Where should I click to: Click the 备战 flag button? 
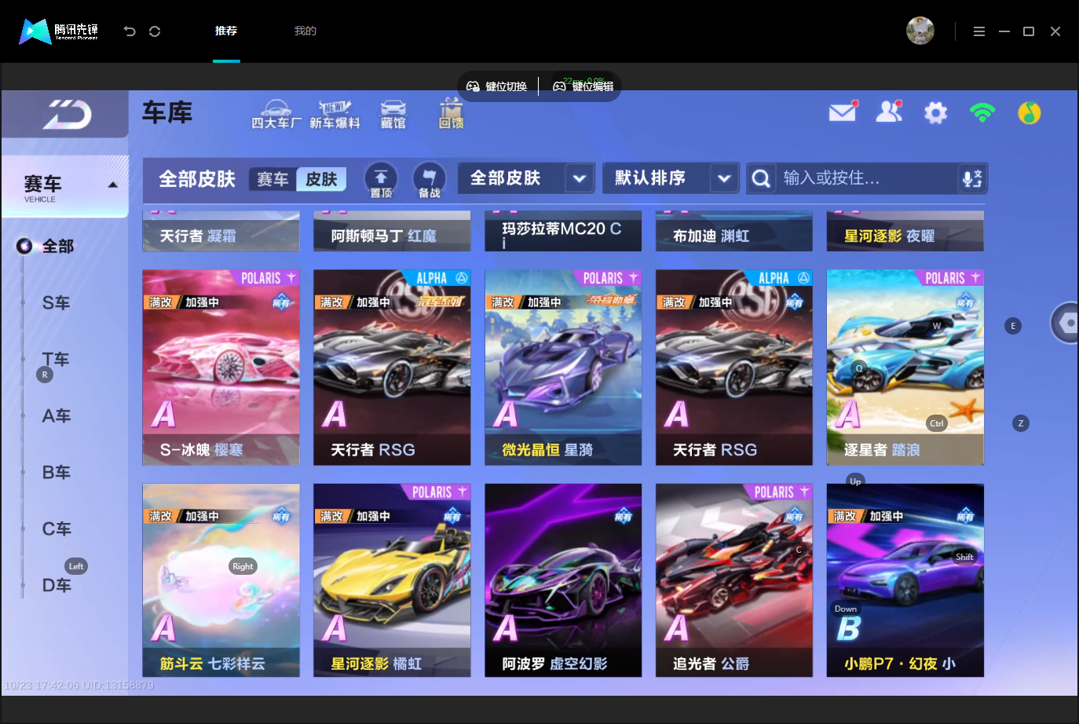click(429, 180)
